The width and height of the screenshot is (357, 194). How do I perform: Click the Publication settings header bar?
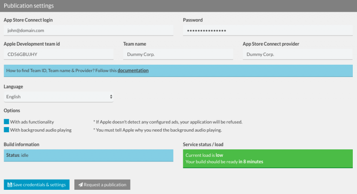tap(178, 6)
